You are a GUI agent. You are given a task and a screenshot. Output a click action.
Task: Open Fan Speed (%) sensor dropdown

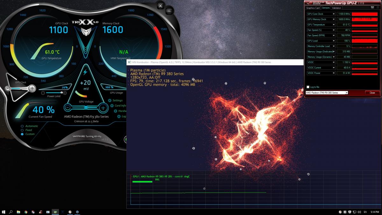334,30
